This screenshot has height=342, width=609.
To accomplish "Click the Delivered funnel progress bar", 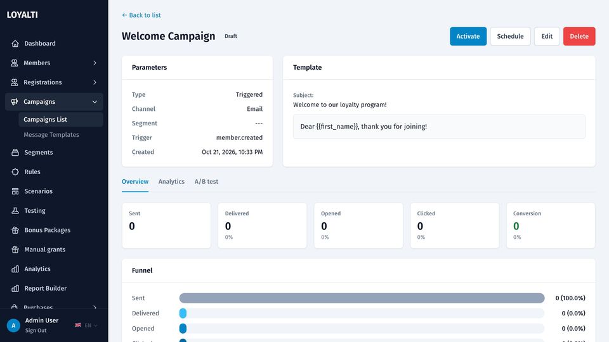I will pos(362,313).
